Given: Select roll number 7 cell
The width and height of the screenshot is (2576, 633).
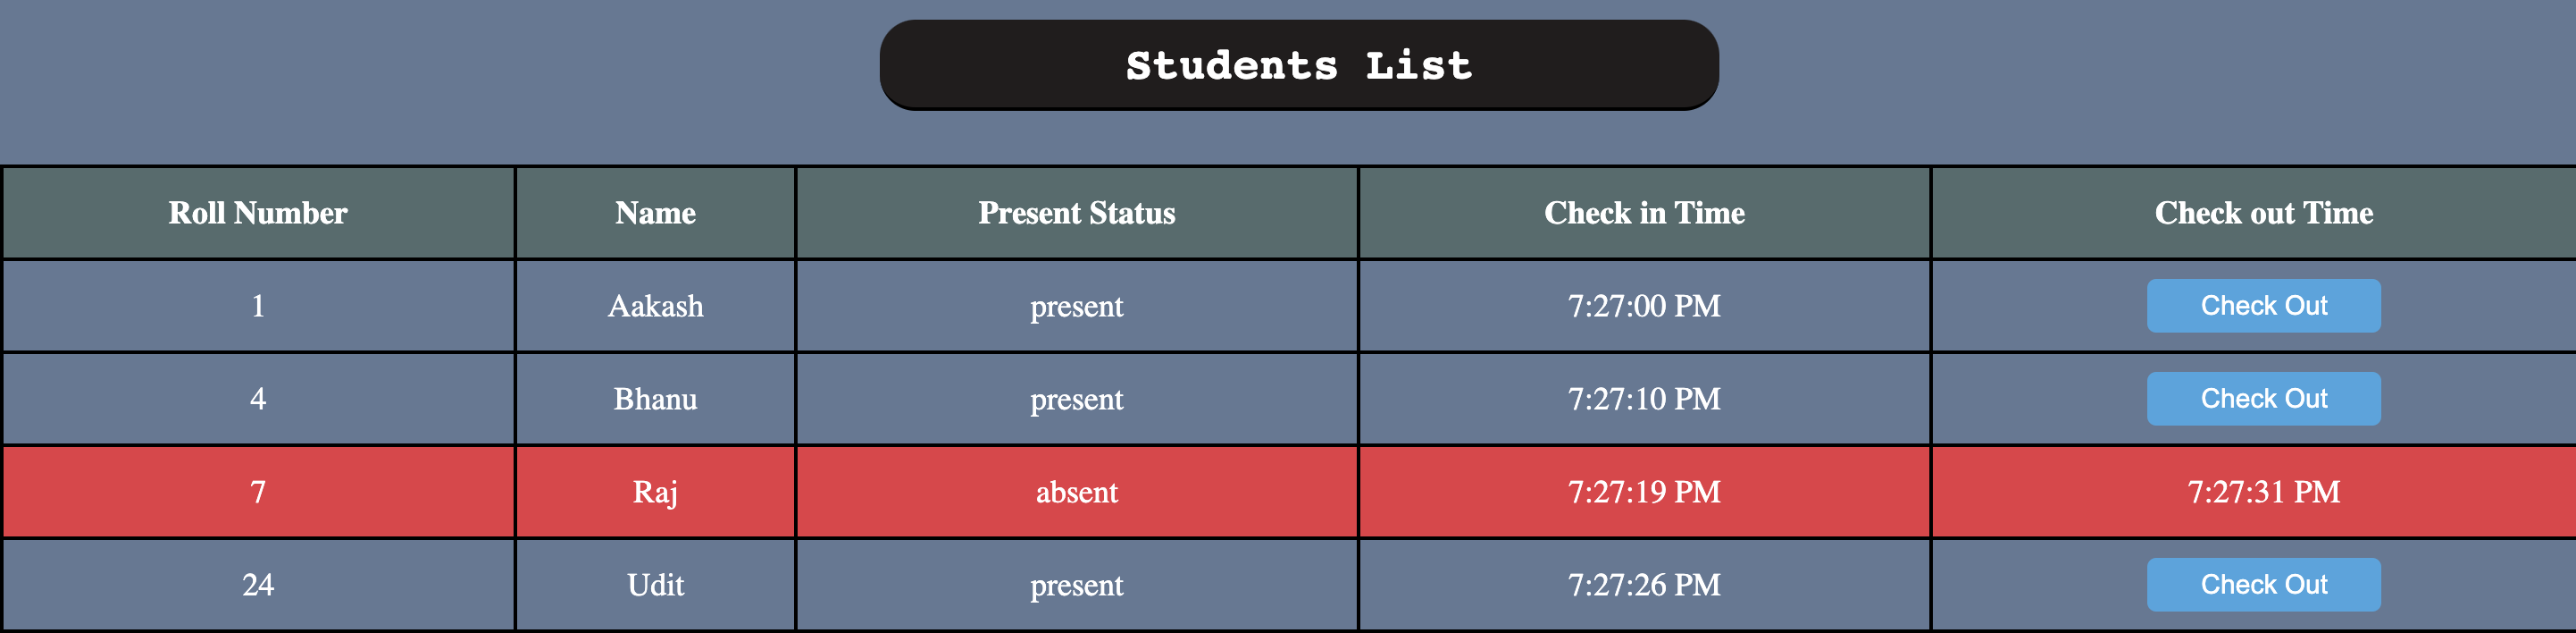Looking at the screenshot, I should pos(257,492).
